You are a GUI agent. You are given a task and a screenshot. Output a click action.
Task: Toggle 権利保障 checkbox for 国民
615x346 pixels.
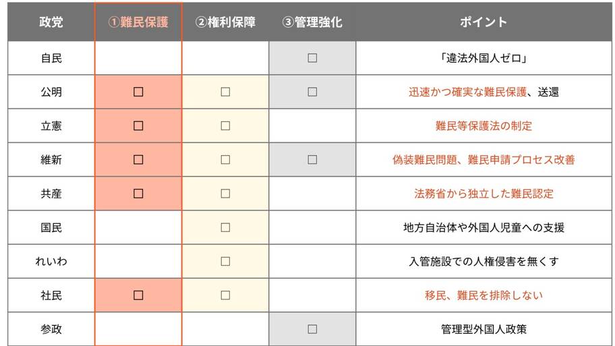tap(225, 227)
